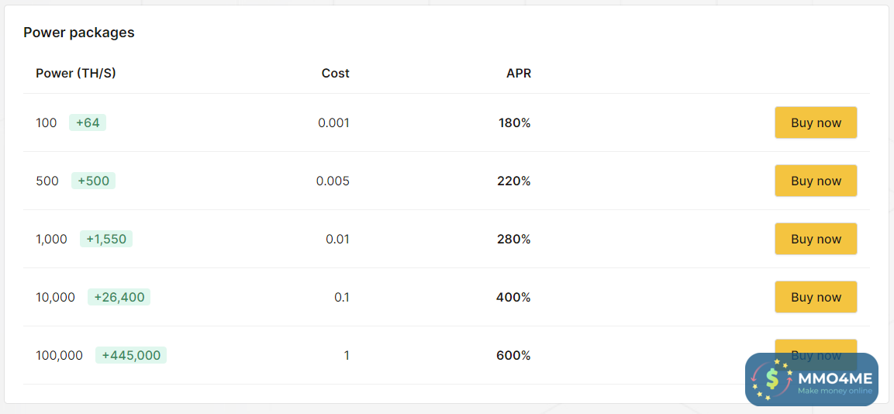Select the +500 bonus power badge
The width and height of the screenshot is (894, 414).
pos(93,181)
